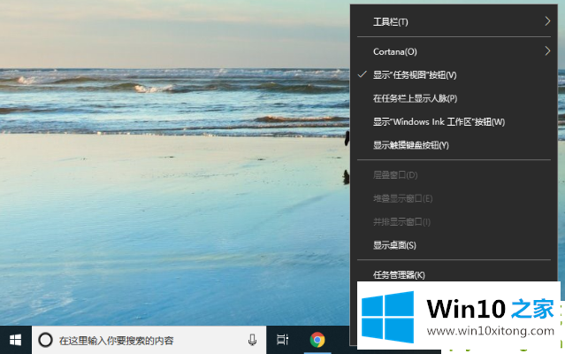The width and height of the screenshot is (565, 354).
Task: Click the blue Windows logo in watermark
Action: 389,313
